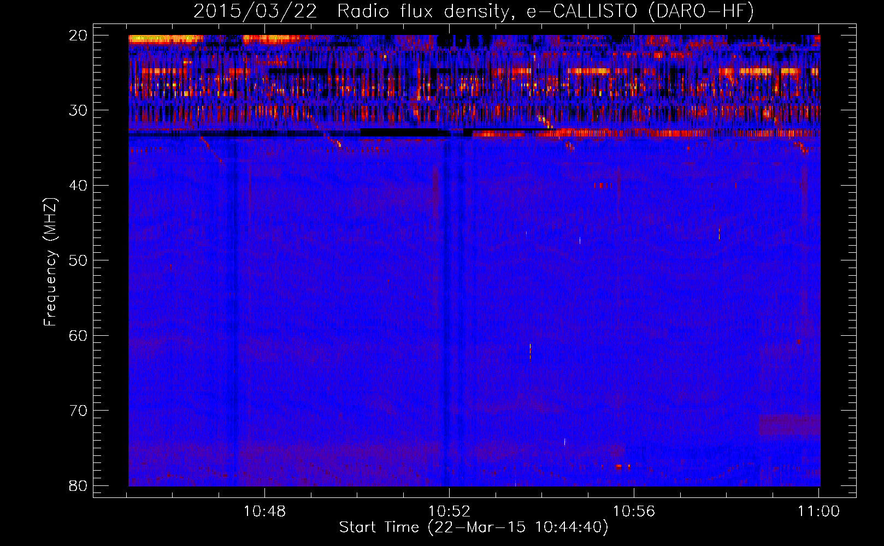884x546 pixels.
Task: Click the 10:48 time tick label
Action: point(264,512)
